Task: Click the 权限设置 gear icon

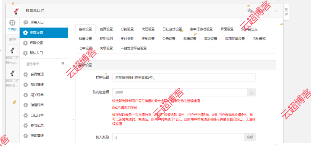Action: (x=25, y=43)
